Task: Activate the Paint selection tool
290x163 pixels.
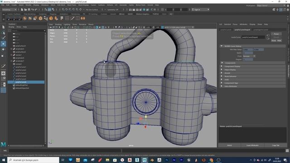Action: coord(3,38)
